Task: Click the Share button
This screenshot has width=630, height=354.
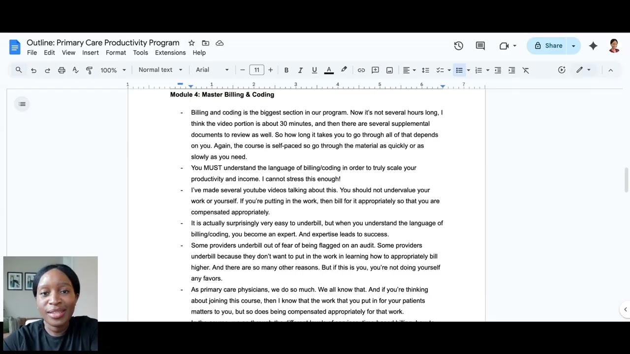Action: 548,46
